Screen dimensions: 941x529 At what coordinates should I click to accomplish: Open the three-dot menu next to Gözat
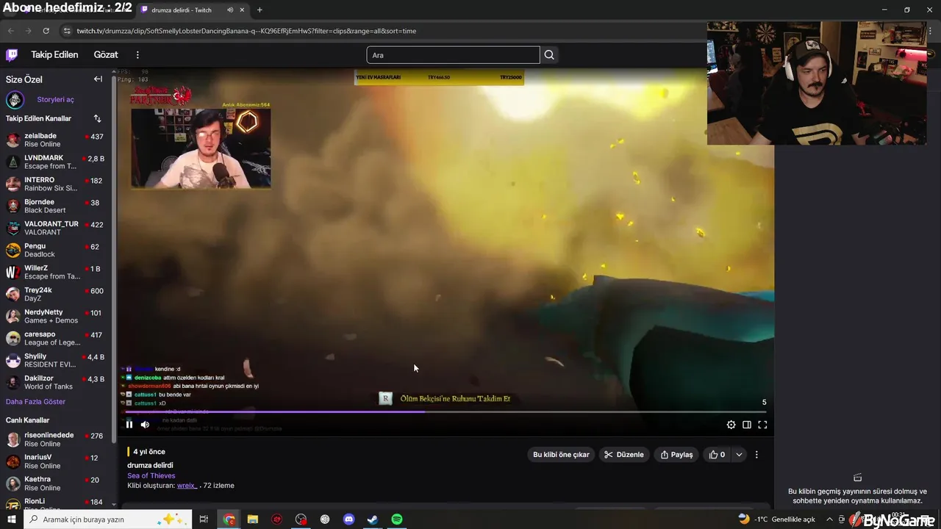137,54
